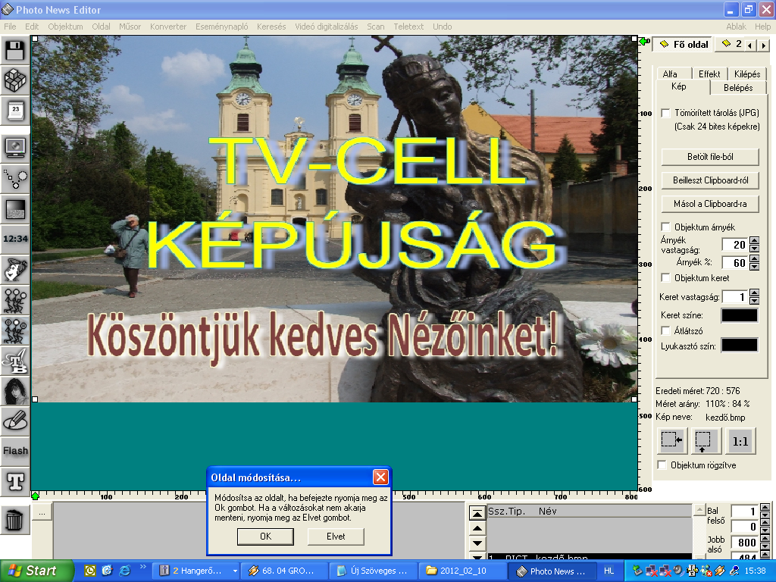Screen dimensions: 776x582
Task: Click the trash bin delete icon
Action: (x=15, y=520)
